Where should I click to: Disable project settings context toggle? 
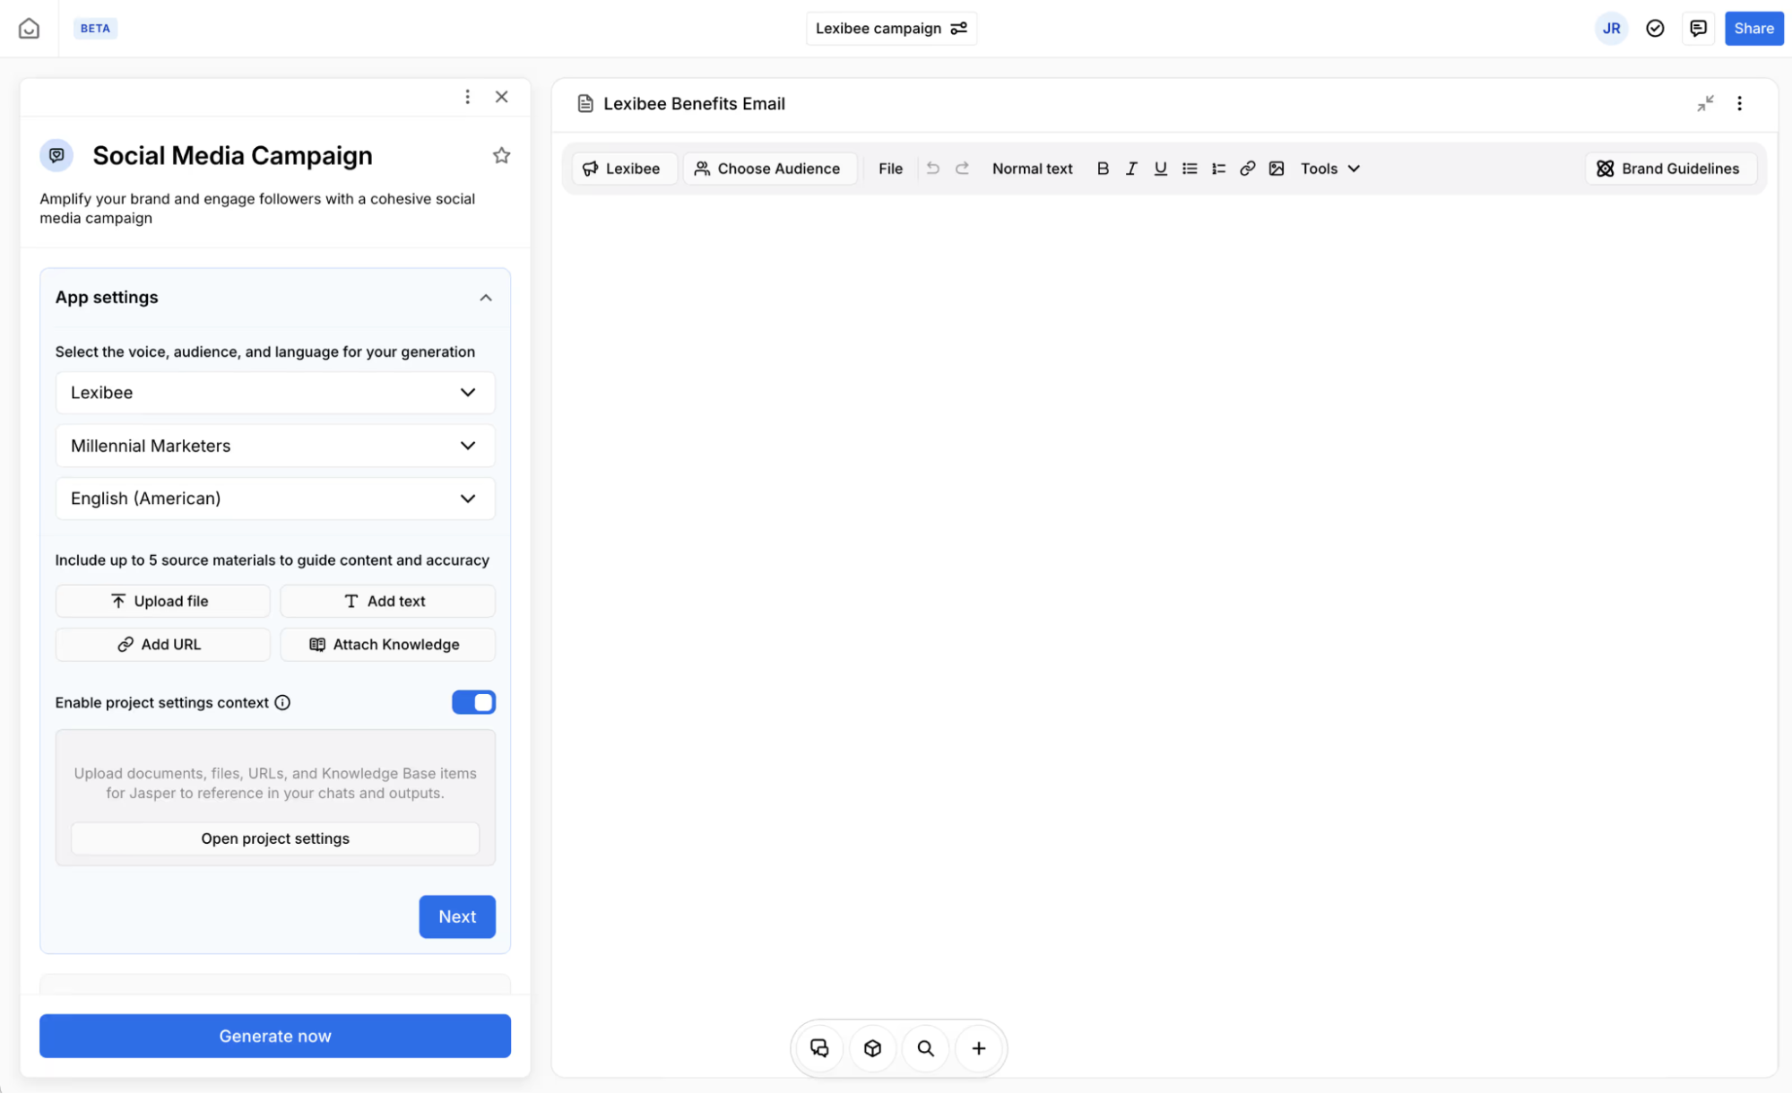tap(473, 702)
